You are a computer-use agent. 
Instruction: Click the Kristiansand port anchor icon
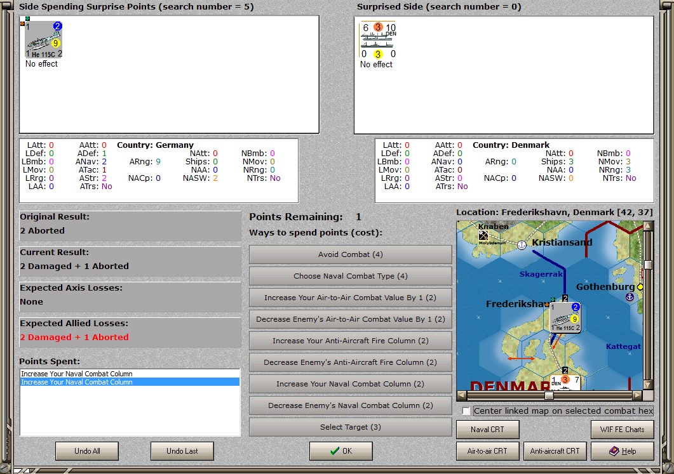click(522, 245)
